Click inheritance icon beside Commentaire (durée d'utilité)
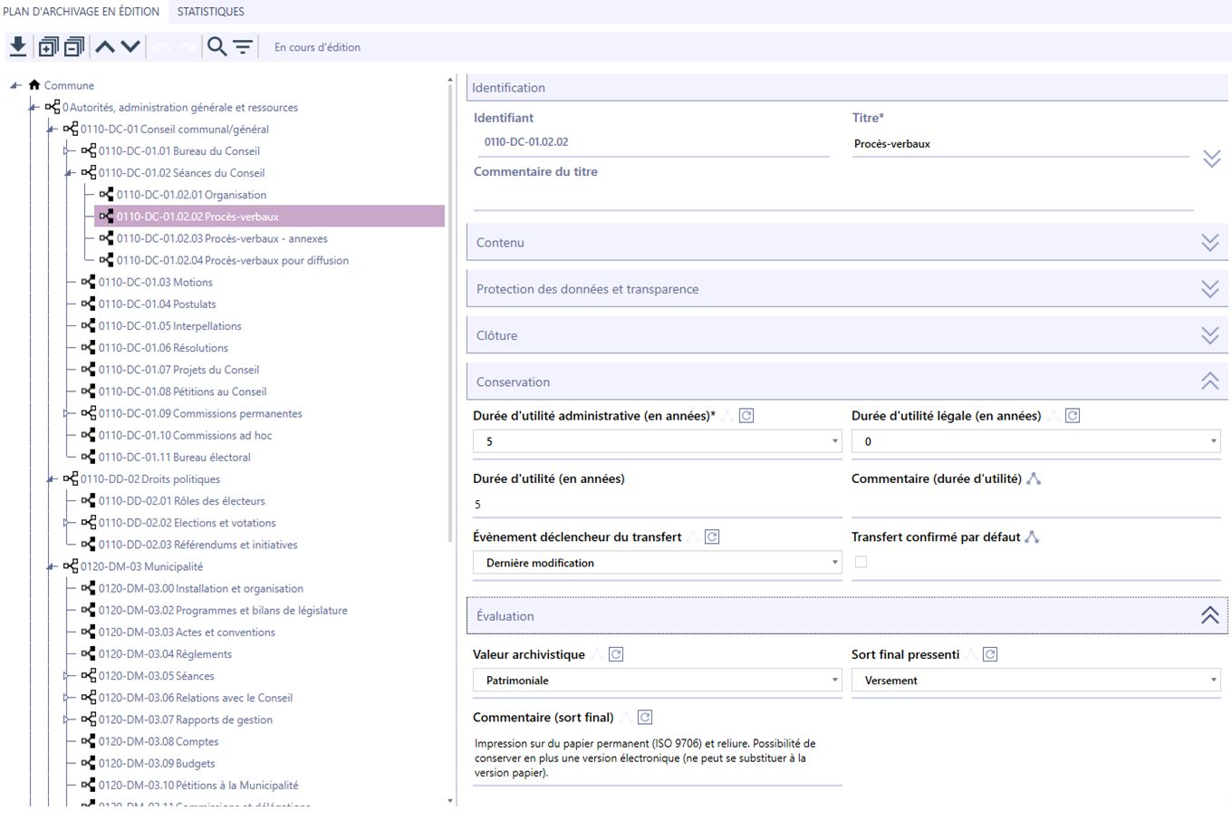The width and height of the screenshot is (1232, 821). click(1034, 478)
